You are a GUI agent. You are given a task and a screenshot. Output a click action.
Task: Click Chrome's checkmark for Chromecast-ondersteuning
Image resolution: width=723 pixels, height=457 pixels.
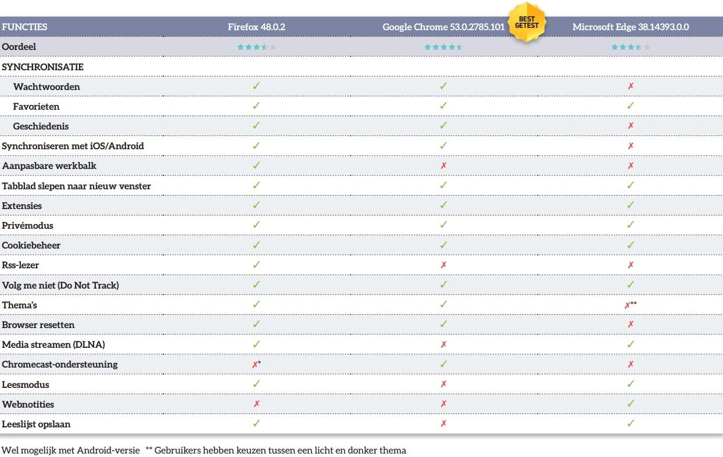pyautogui.click(x=443, y=365)
